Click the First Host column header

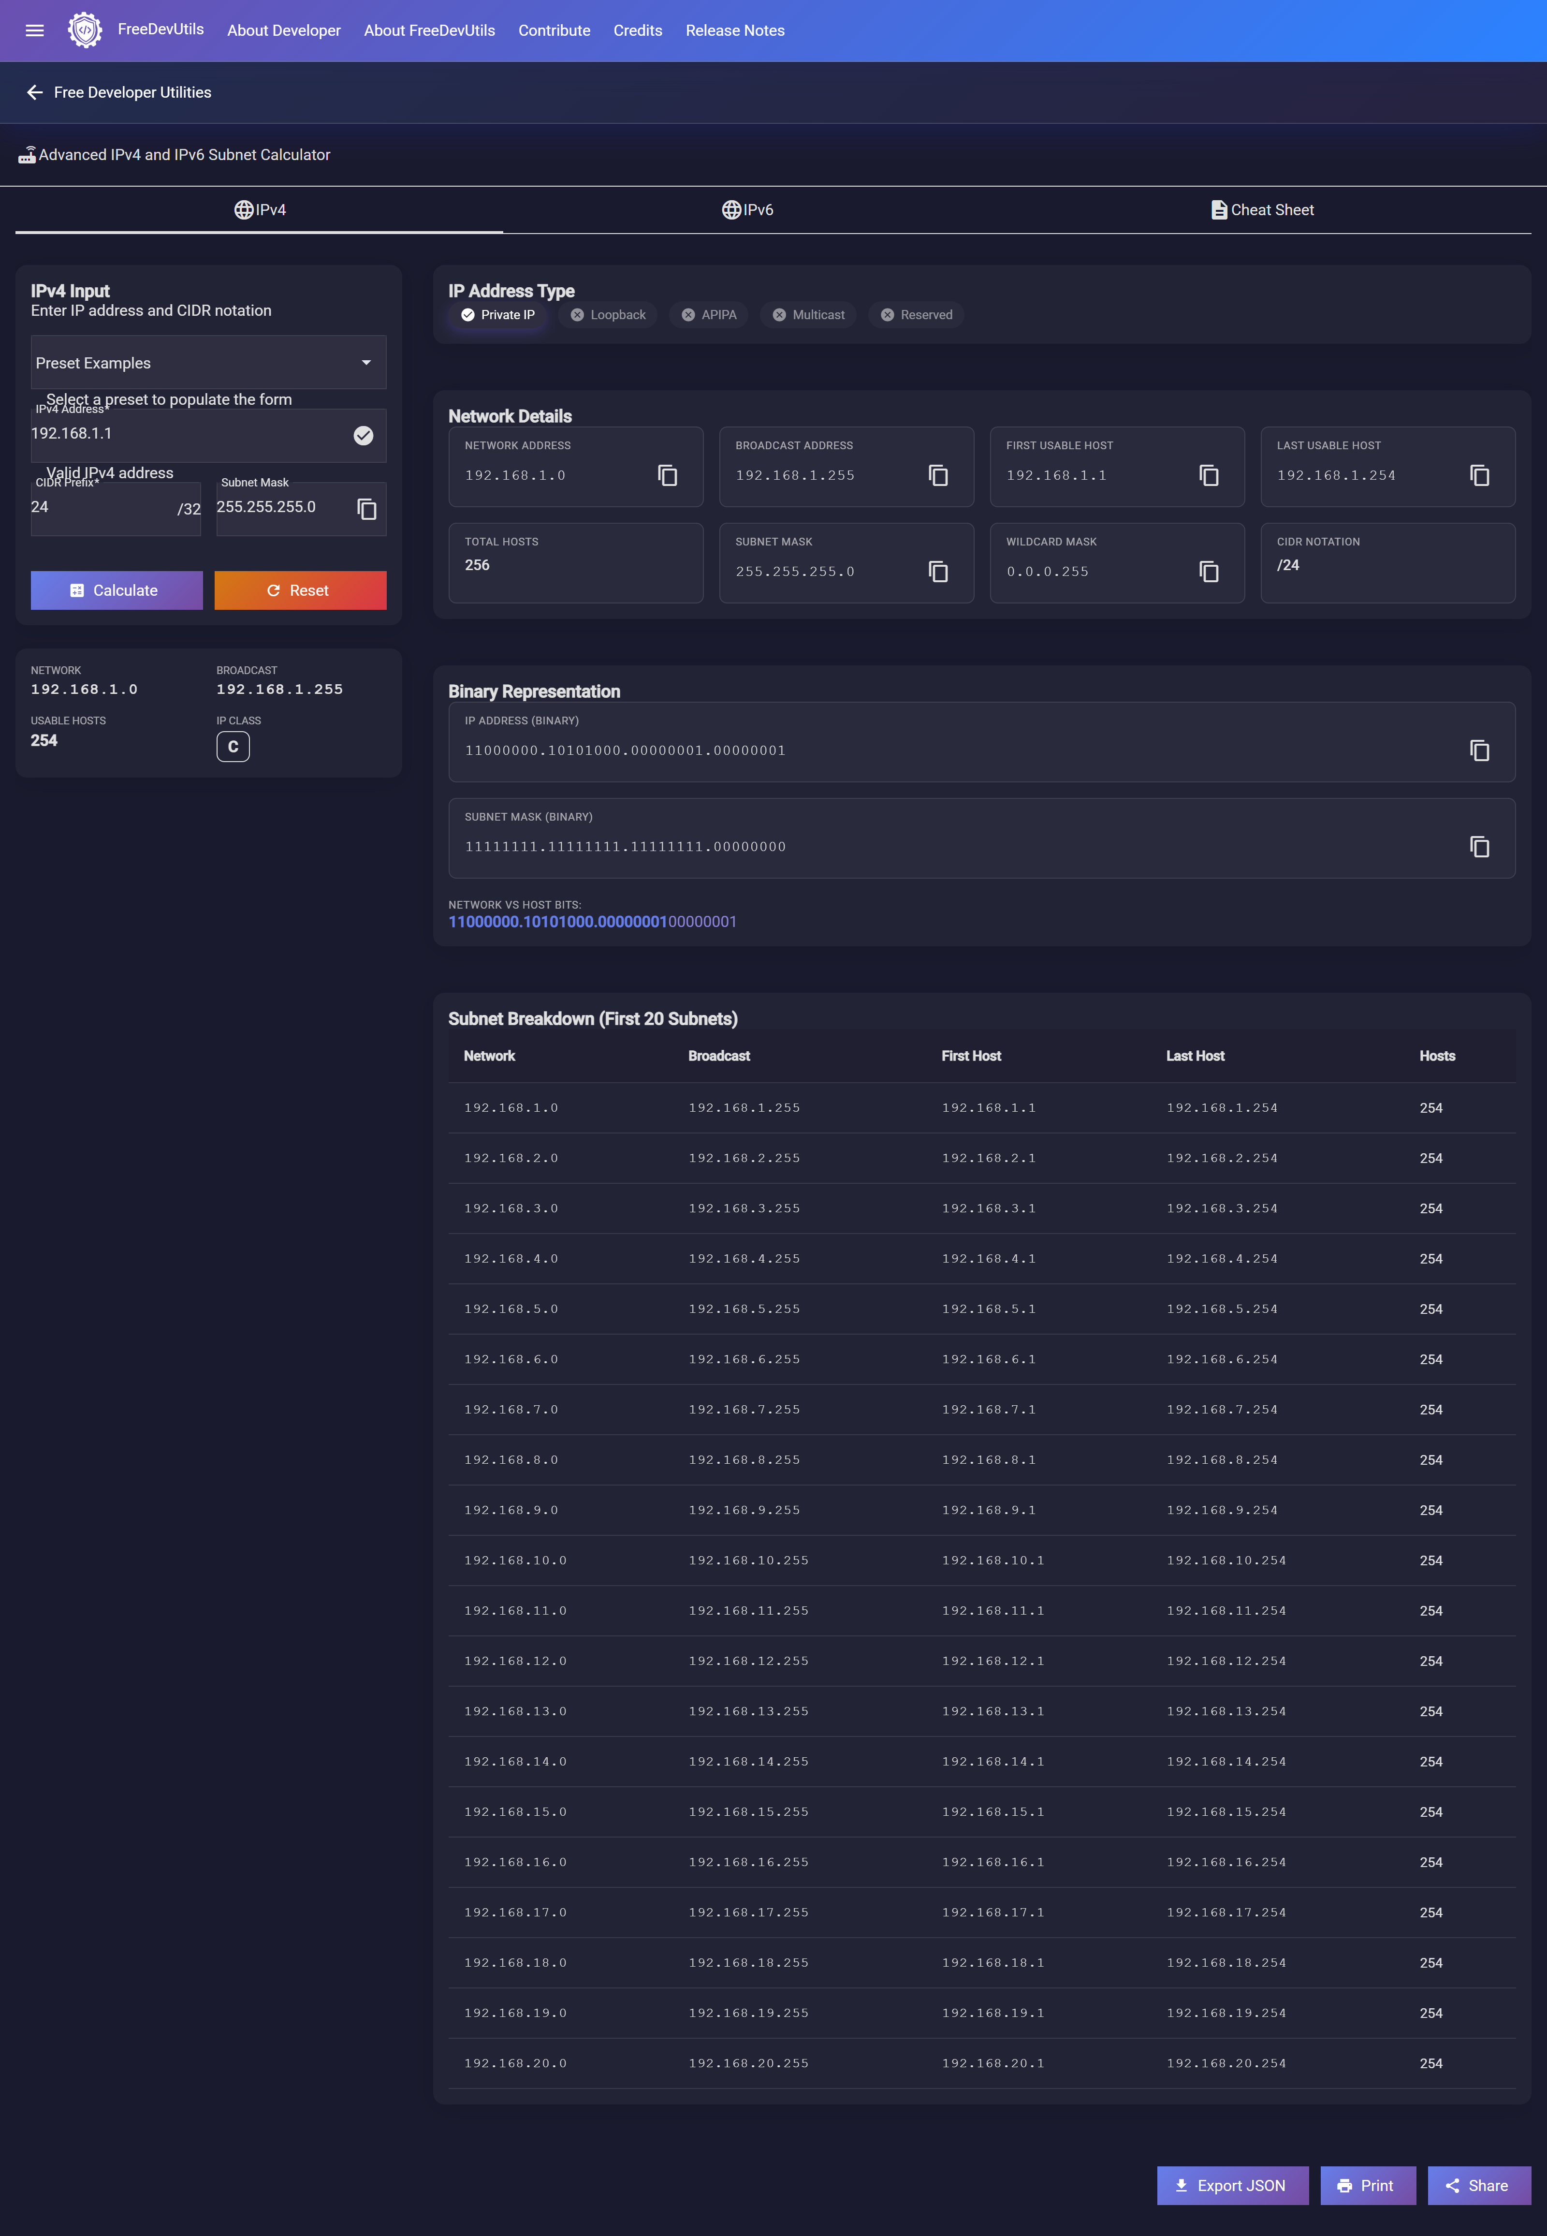pos(971,1056)
